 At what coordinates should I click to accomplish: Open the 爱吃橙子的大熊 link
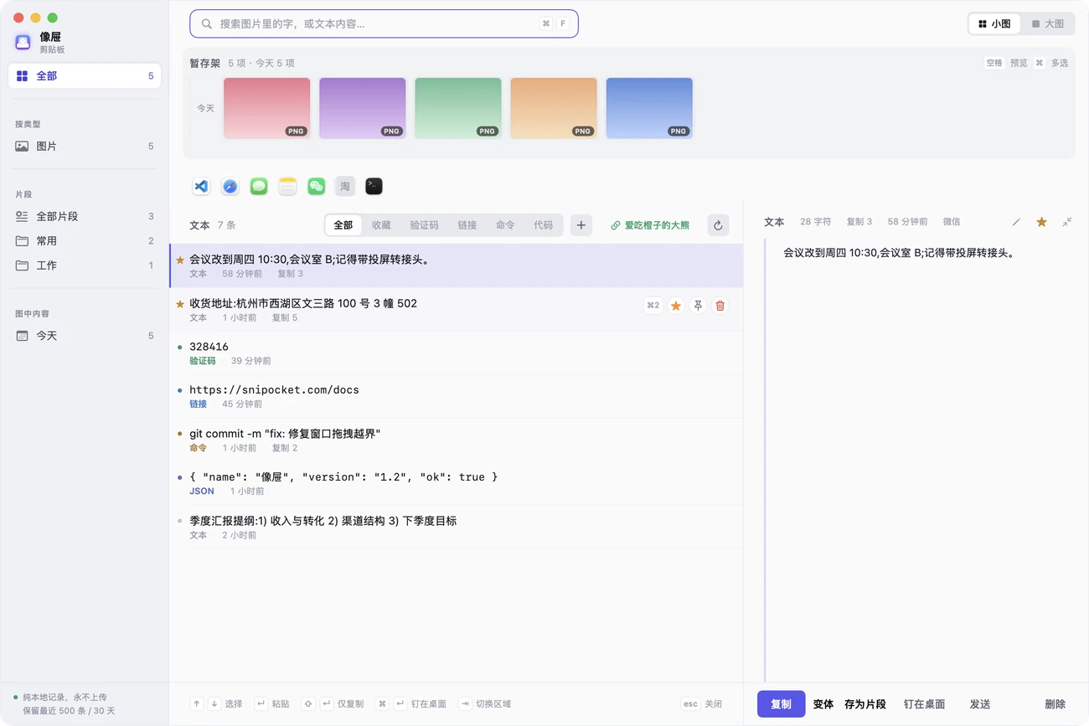point(650,225)
